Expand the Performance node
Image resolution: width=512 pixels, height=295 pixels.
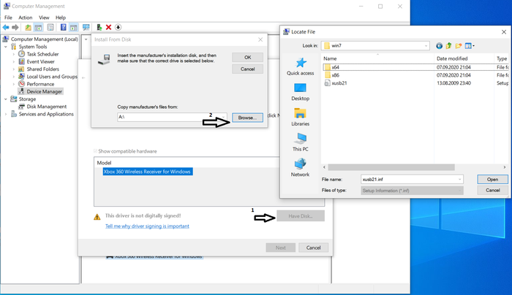[x=14, y=84]
